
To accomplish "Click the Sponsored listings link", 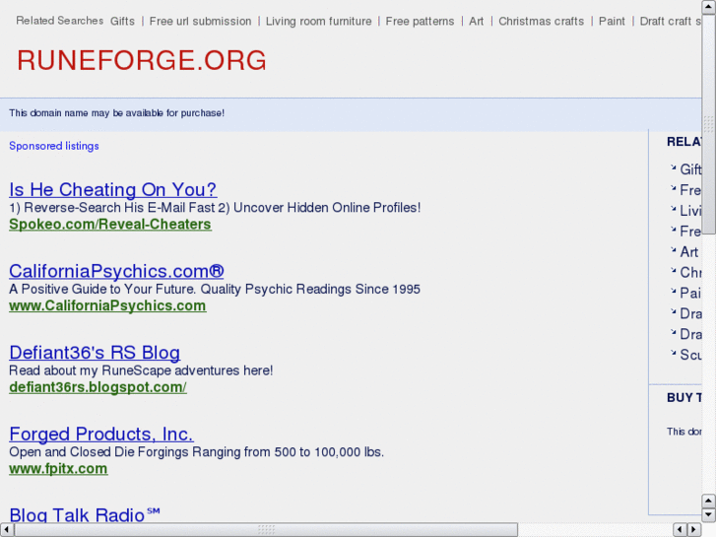I will point(54,146).
